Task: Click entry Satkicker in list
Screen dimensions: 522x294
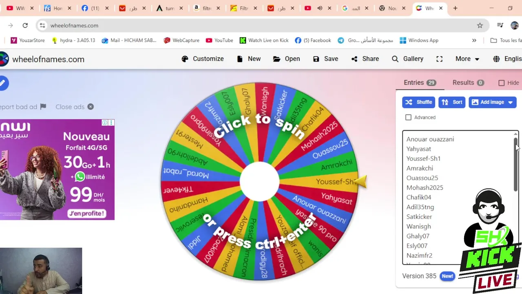Action: pos(419,217)
